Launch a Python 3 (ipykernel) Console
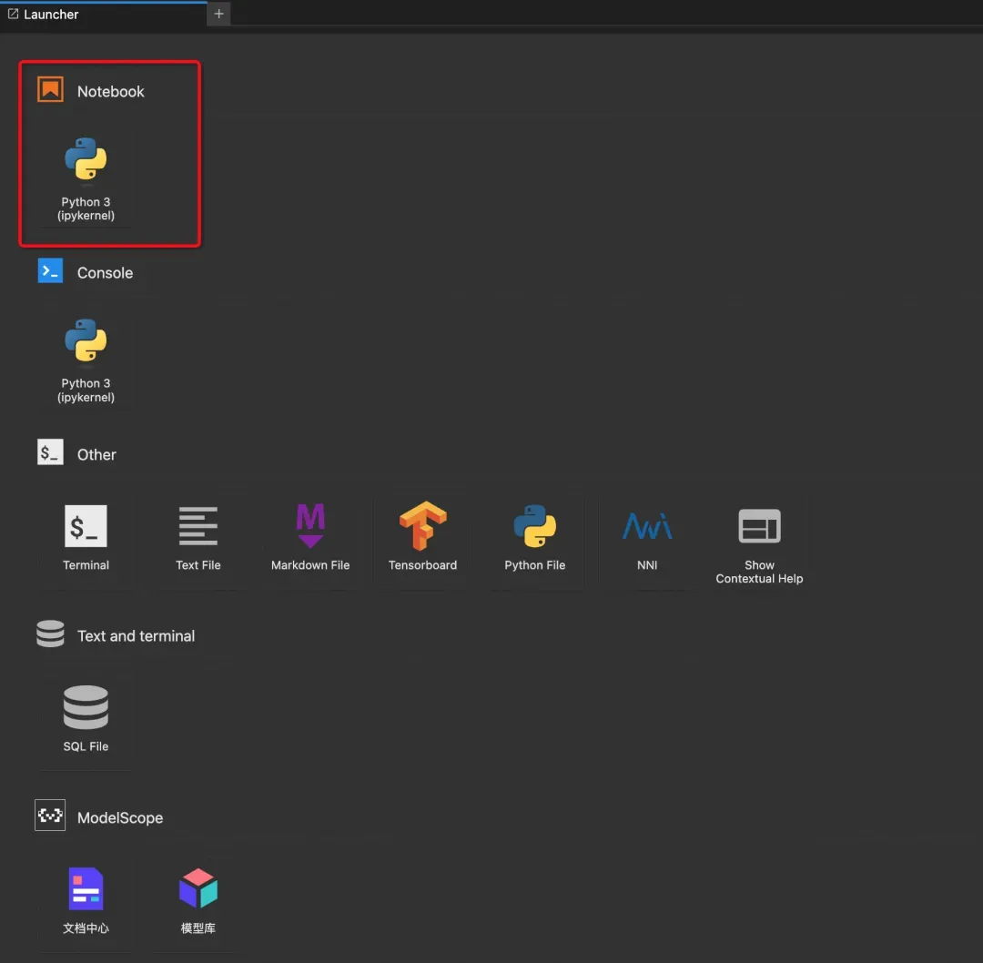The width and height of the screenshot is (983, 963). tap(86, 360)
